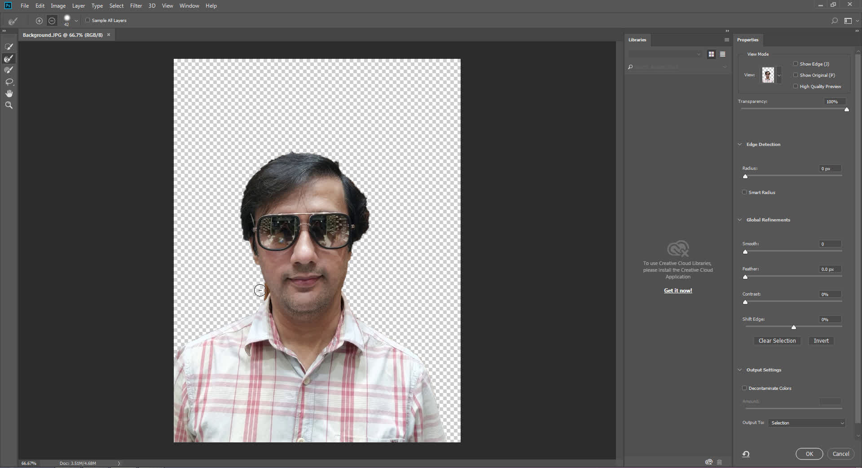
Task: Toggle Show Original preview
Action: click(x=796, y=75)
